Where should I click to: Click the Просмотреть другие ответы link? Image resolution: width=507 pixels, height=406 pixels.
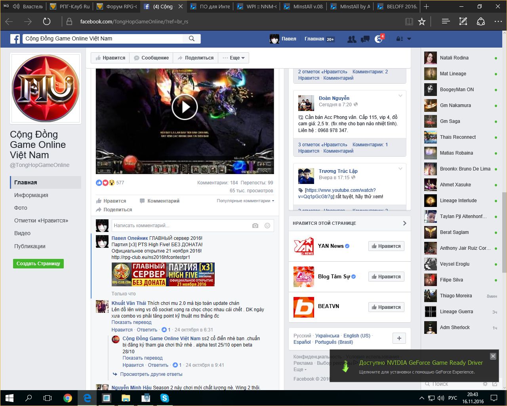[151, 374]
